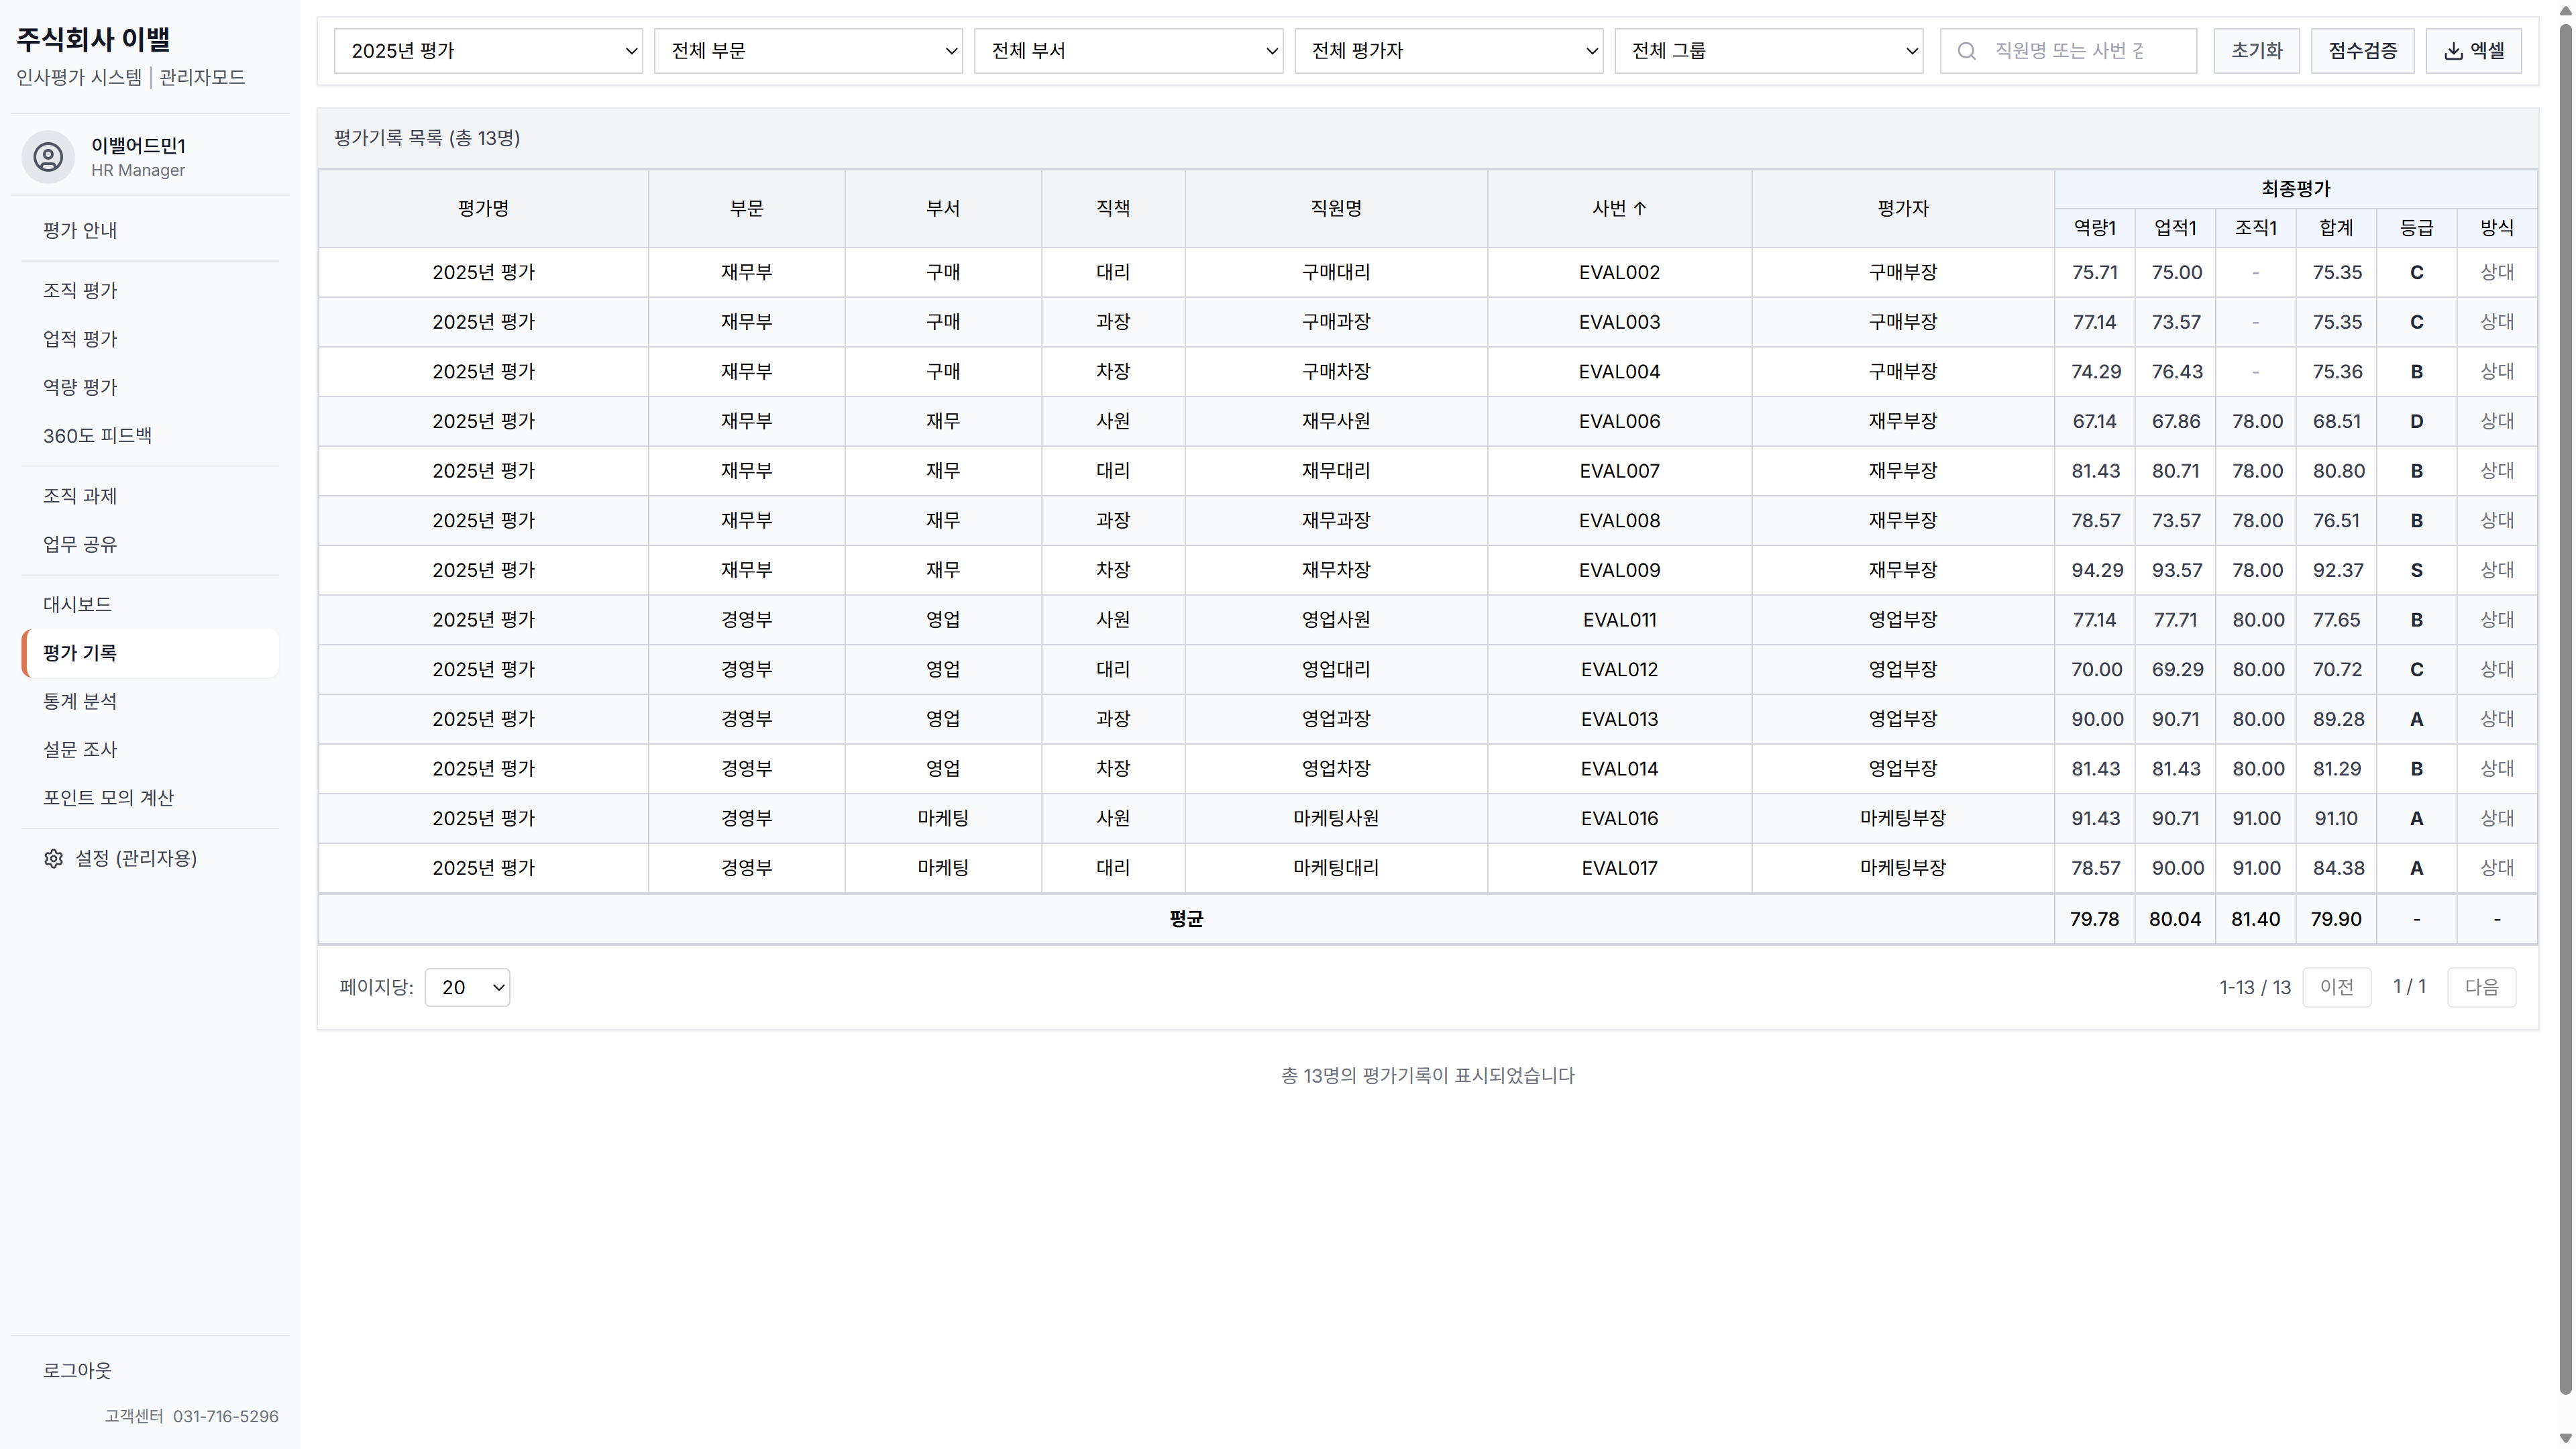Go to 대시보드 in the sidebar

point(77,604)
